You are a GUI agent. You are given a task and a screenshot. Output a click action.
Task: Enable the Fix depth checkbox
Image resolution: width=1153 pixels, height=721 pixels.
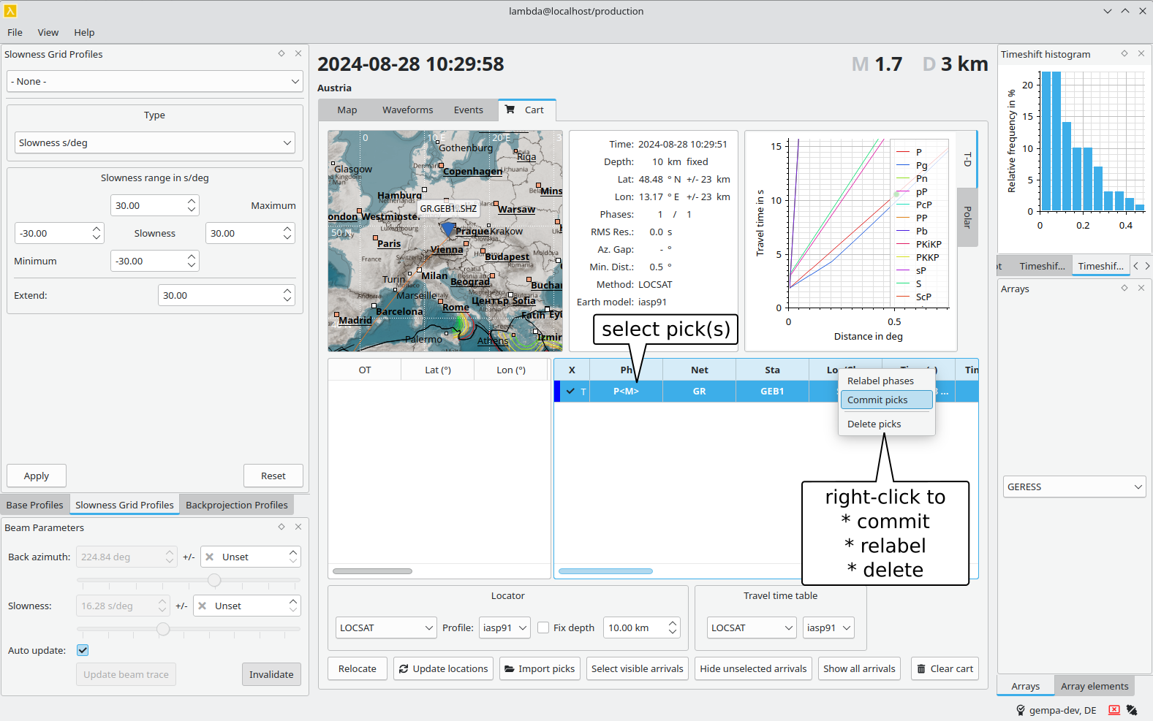pos(543,627)
